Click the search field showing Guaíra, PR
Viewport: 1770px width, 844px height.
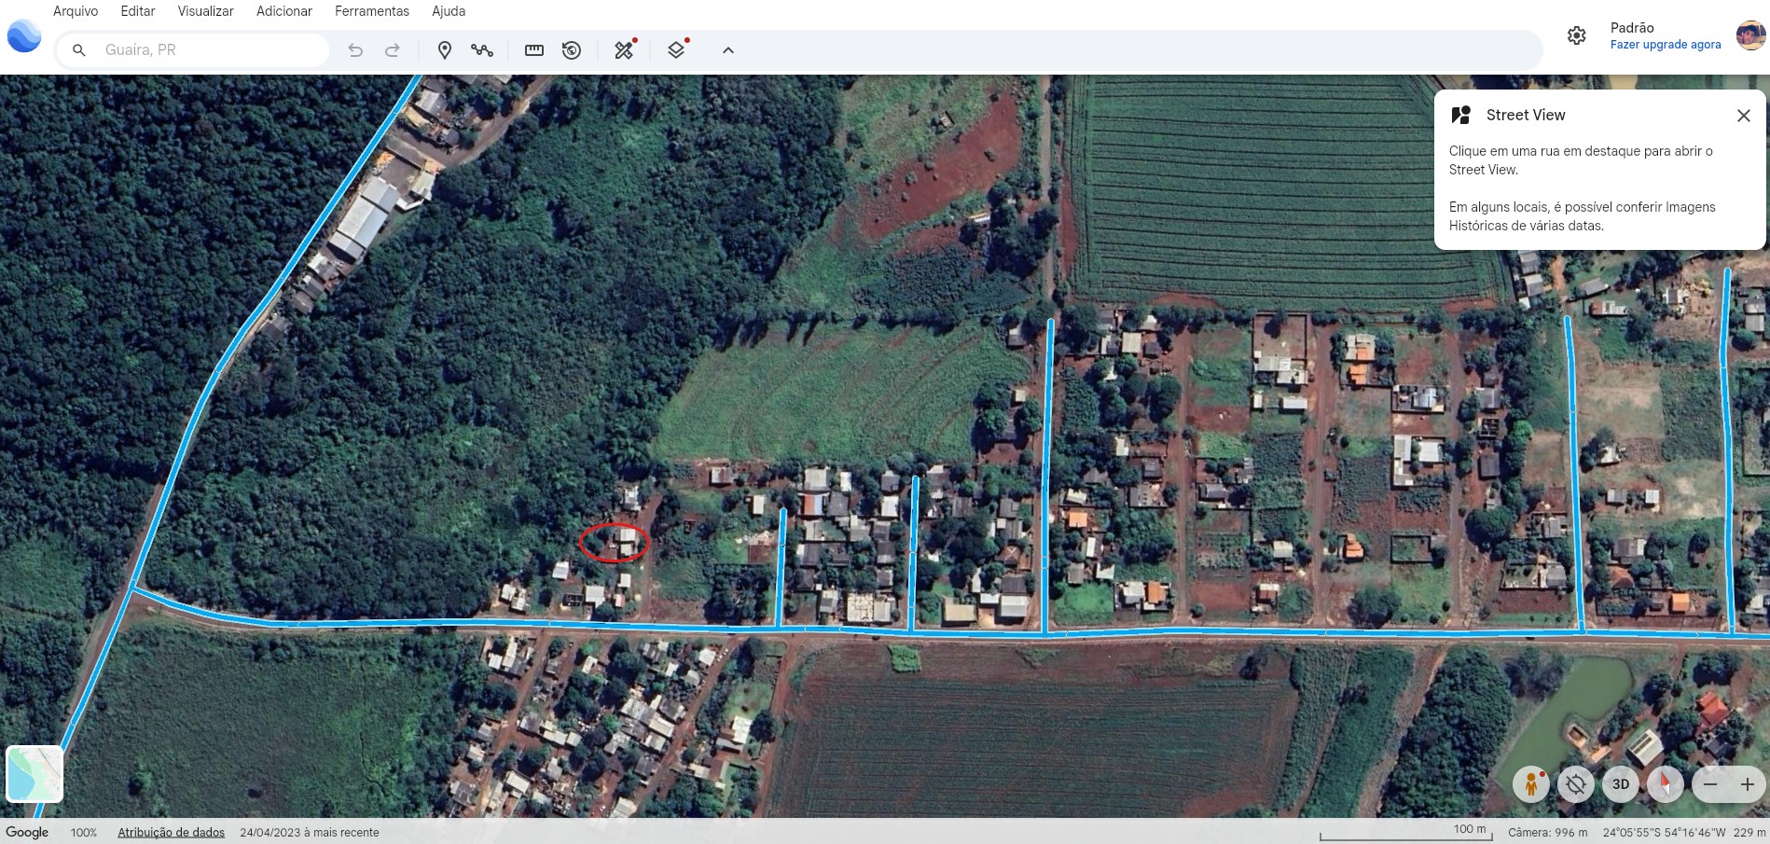tap(210, 50)
